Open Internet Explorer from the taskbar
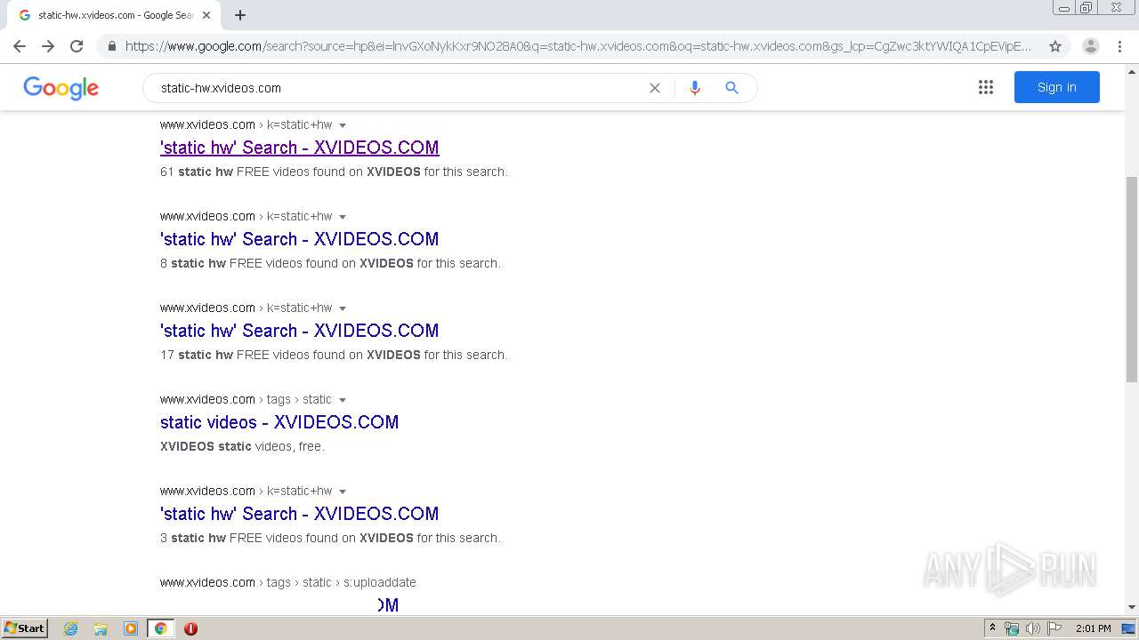 point(70,628)
